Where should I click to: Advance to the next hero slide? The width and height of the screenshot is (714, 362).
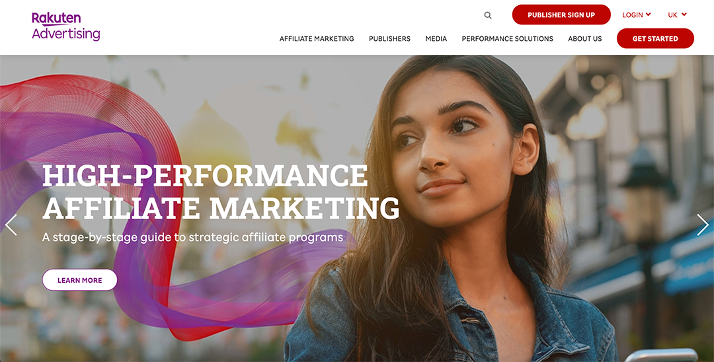(703, 225)
